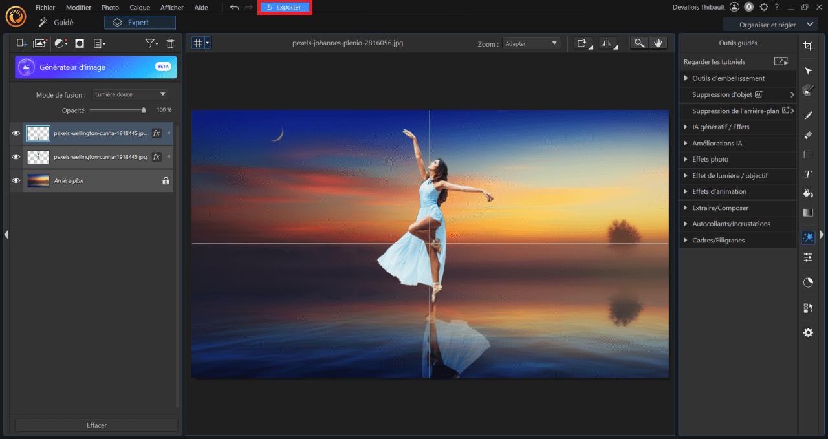Hide the Arrière-plan layer
This screenshot has height=439, width=828.
[x=16, y=181]
